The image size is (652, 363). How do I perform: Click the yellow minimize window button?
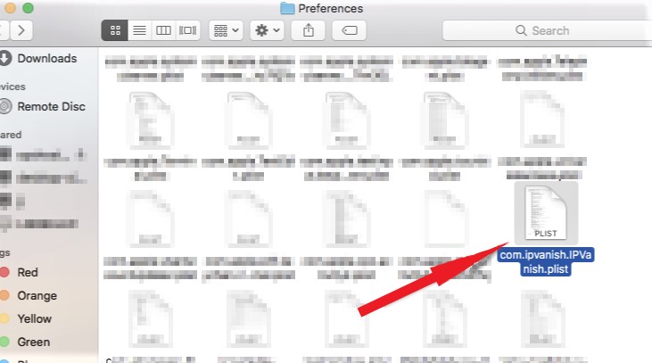point(11,8)
